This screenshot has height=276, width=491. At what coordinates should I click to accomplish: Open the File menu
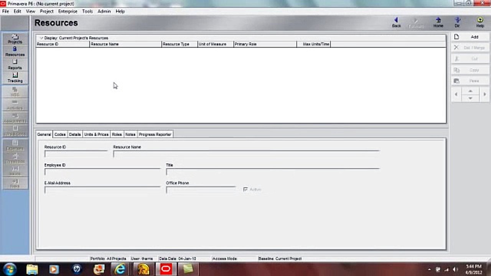click(5, 11)
